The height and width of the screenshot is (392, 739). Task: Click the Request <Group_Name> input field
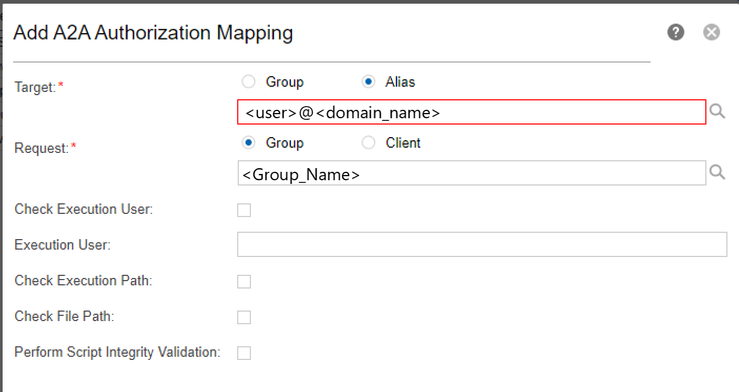pos(471,173)
